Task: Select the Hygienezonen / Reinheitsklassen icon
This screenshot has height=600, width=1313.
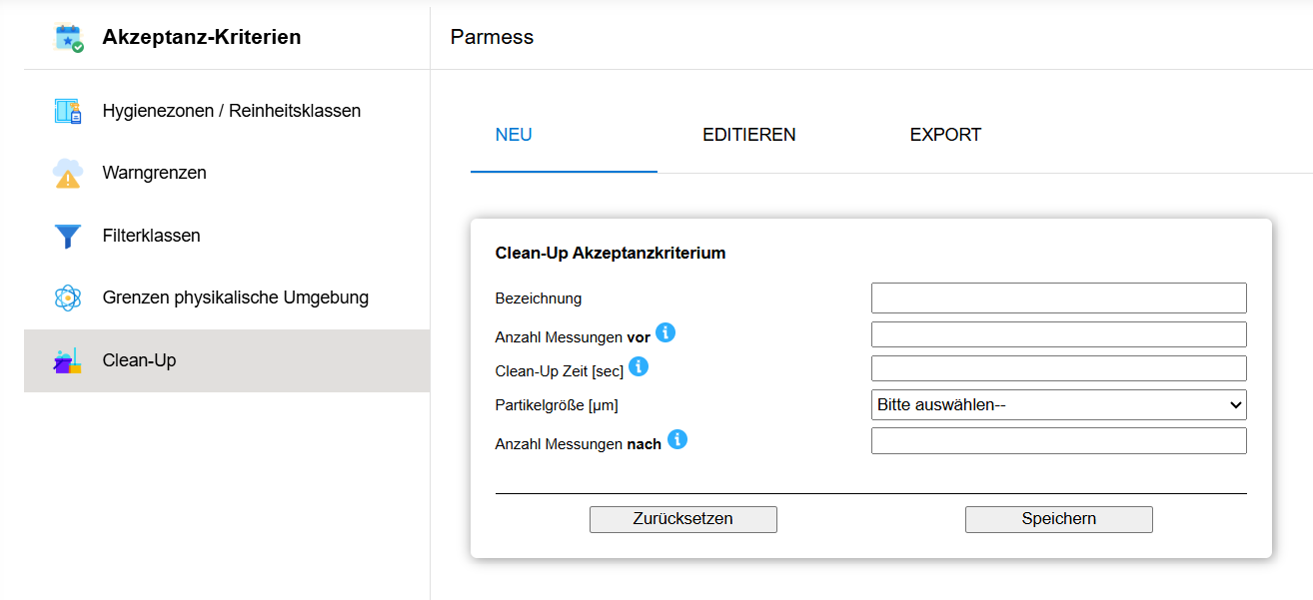Action: [x=67, y=110]
